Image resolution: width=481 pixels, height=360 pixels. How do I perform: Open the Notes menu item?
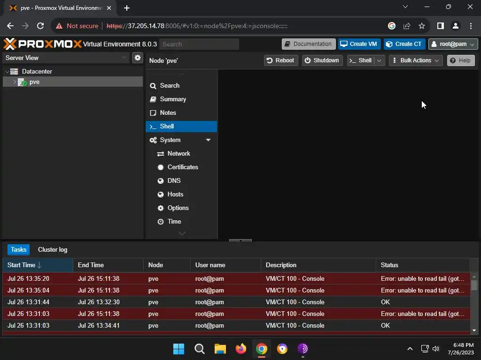click(x=182, y=112)
